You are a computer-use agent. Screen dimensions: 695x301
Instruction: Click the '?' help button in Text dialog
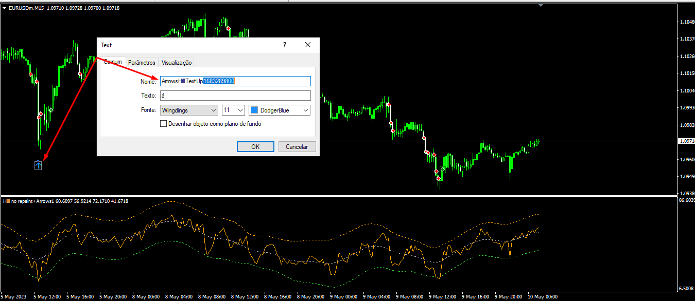(x=285, y=45)
